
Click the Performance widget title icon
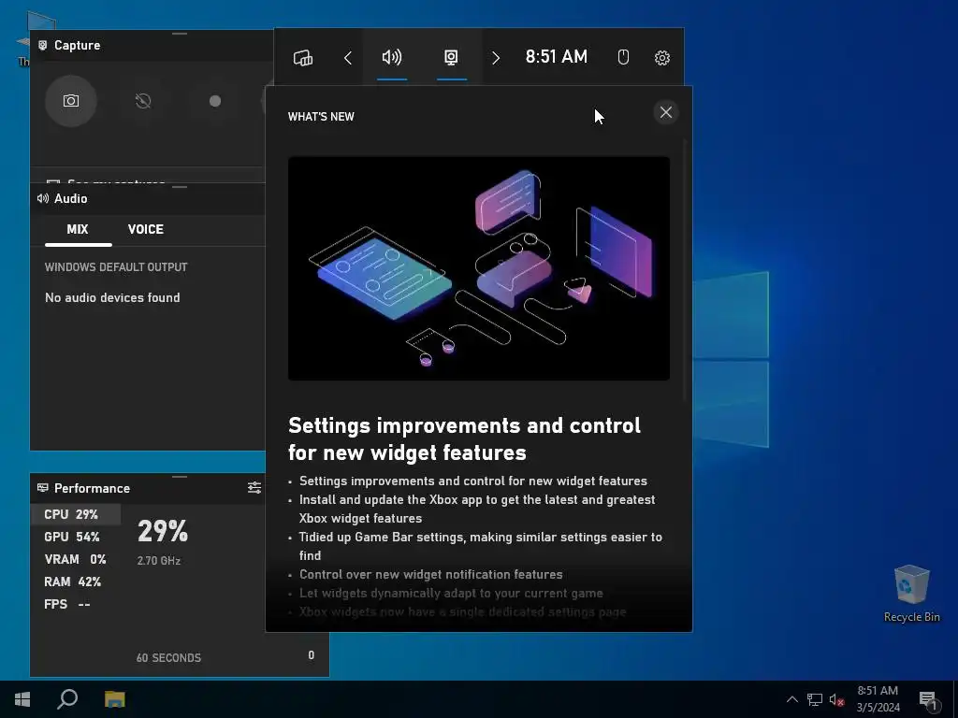[43, 488]
